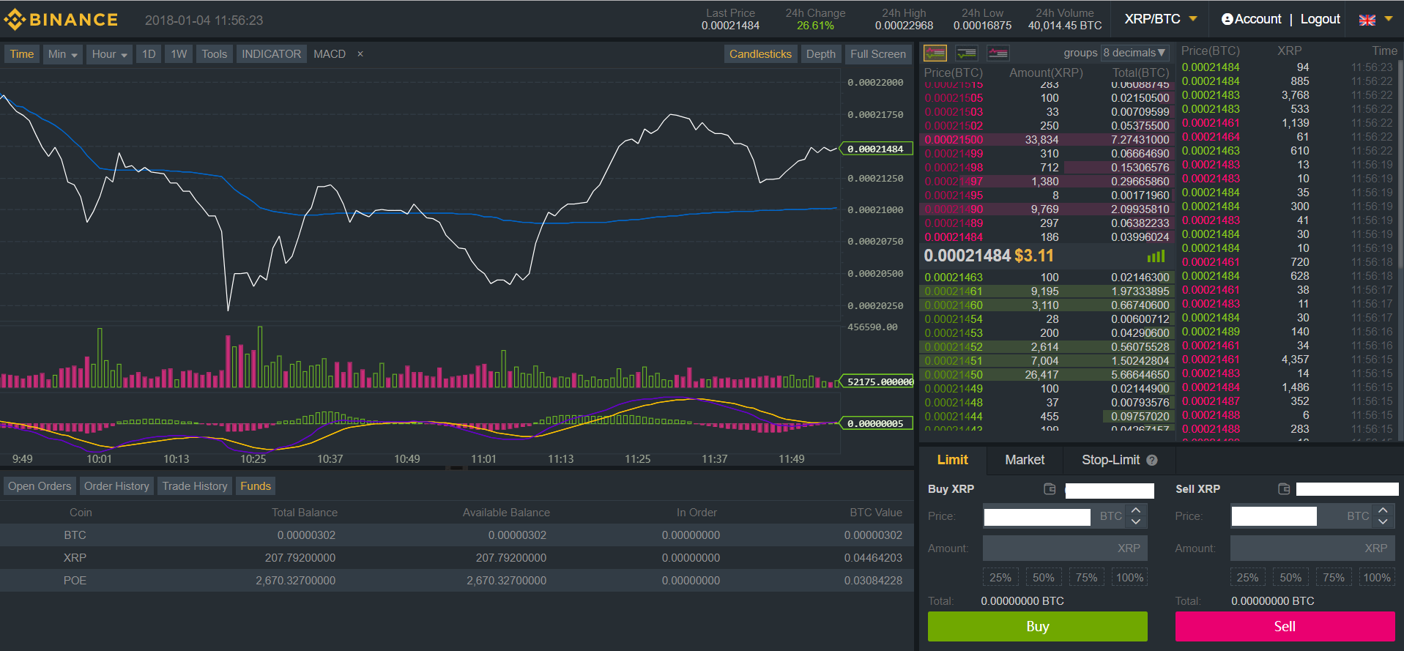Viewport: 1404px width, 651px height.
Task: Click sell order at 0.00021500
Action: click(1047, 140)
